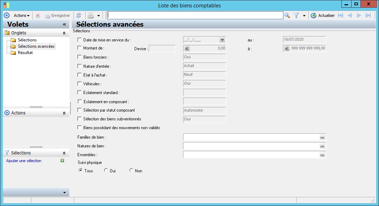
Task: Toggle the Etat à l'achat checkbox
Action: (x=79, y=75)
